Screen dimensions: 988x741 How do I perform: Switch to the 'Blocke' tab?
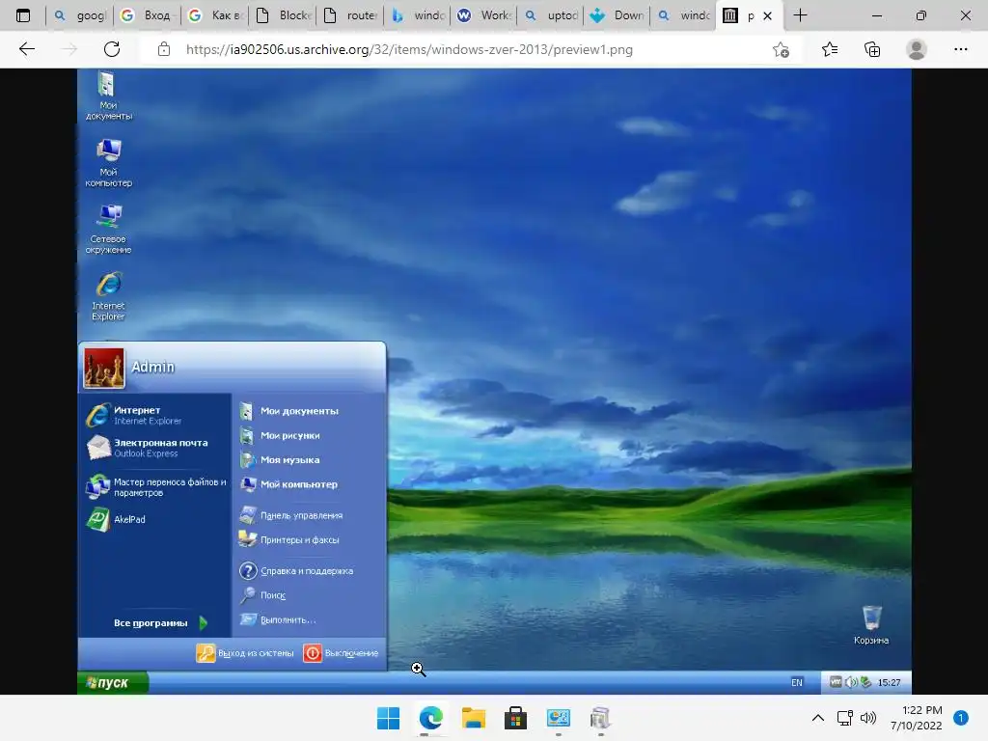tap(285, 15)
